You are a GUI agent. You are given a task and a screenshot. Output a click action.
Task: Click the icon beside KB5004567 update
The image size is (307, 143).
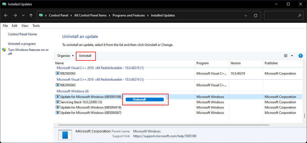58,112
